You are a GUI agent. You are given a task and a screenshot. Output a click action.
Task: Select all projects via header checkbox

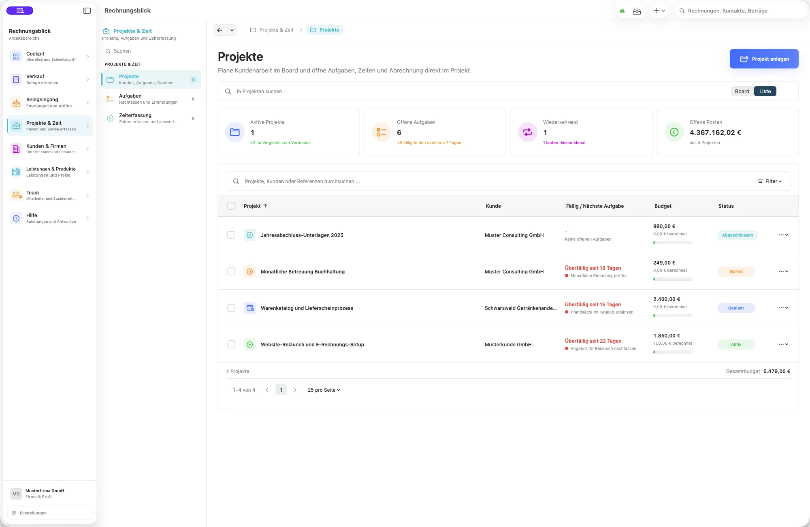[x=231, y=206]
